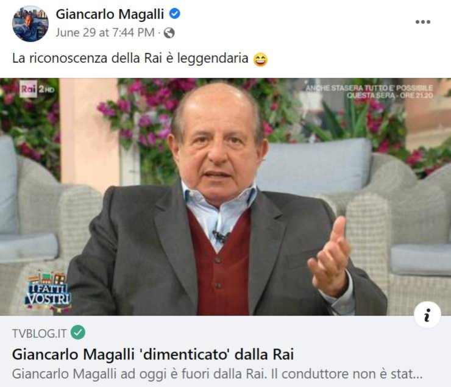Viewport: 451px width, 387px height.
Task: Click the truncated article description text
Action: click(x=218, y=374)
